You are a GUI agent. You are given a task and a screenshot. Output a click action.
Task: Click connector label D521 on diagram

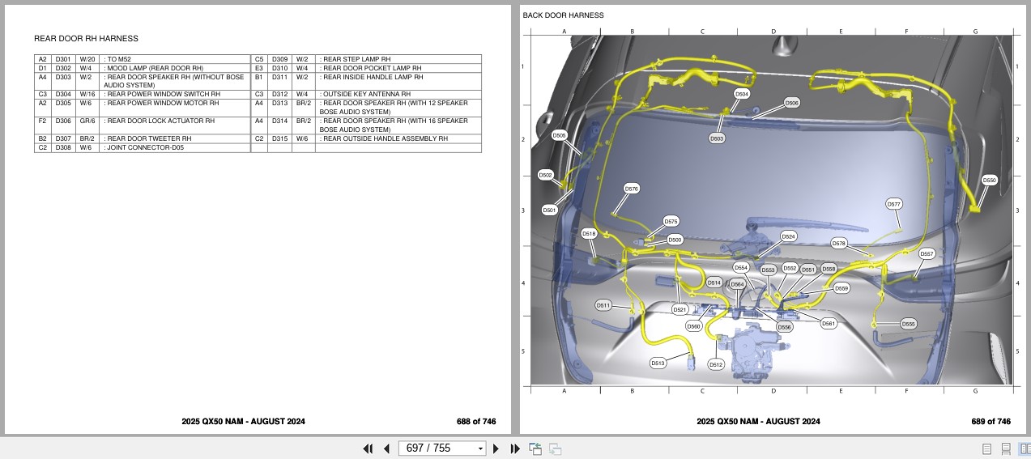pyautogui.click(x=680, y=309)
